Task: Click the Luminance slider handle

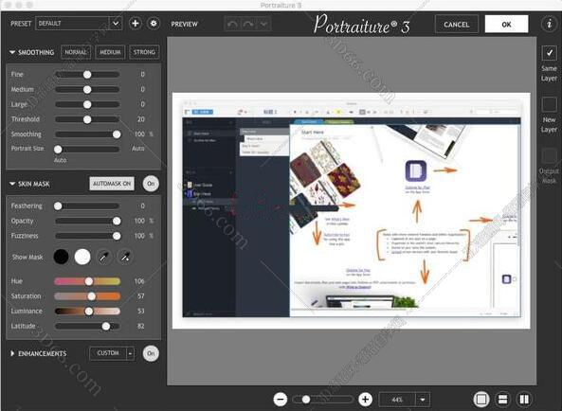Action: point(89,312)
